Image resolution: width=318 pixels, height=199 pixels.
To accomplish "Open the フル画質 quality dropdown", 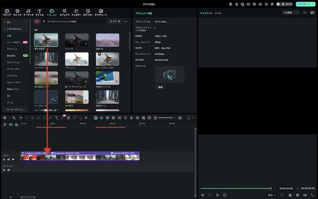I will (291, 13).
